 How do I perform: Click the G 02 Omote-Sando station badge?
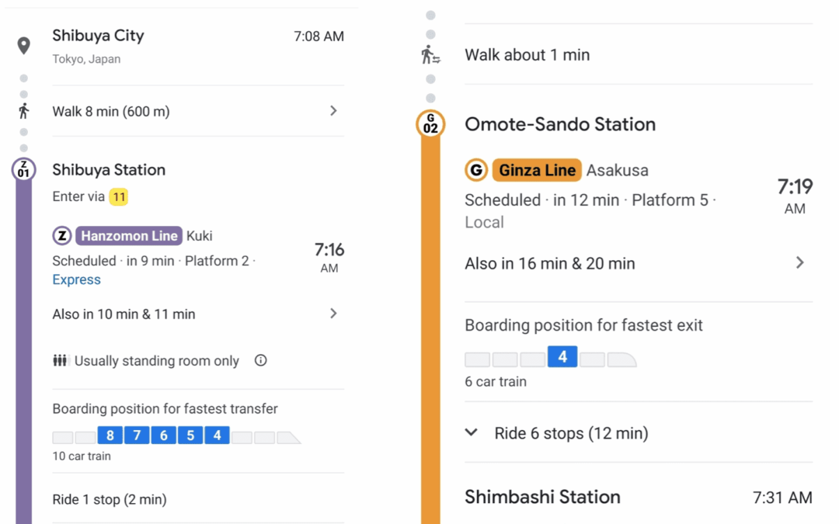[430, 124]
